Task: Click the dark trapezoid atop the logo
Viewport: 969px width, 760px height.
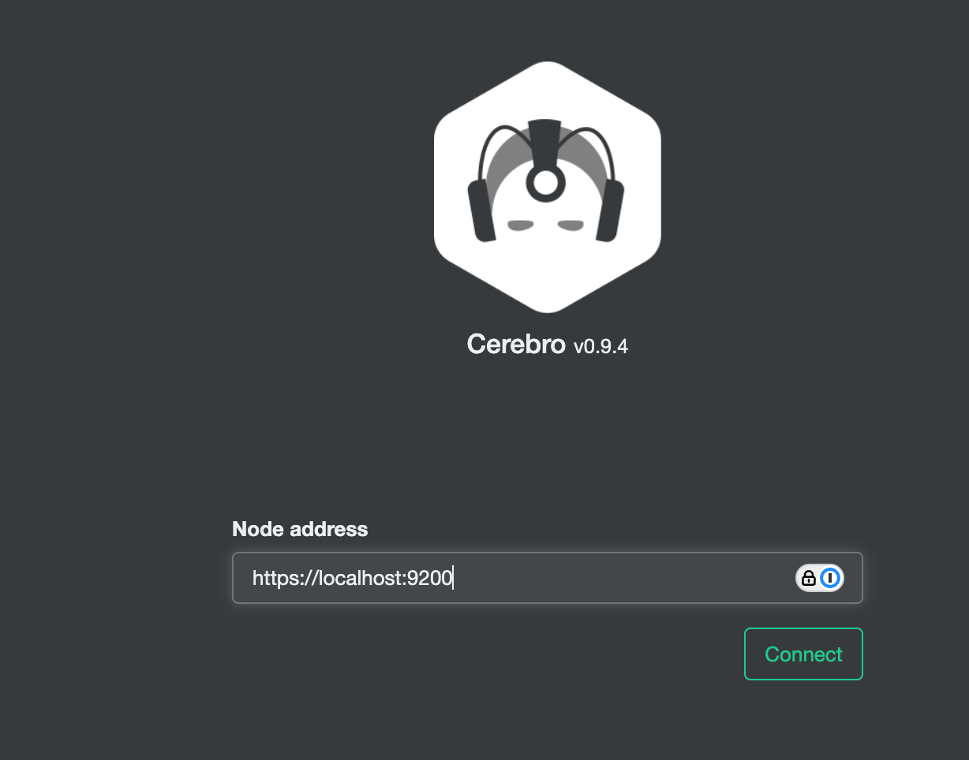Action: (x=546, y=140)
